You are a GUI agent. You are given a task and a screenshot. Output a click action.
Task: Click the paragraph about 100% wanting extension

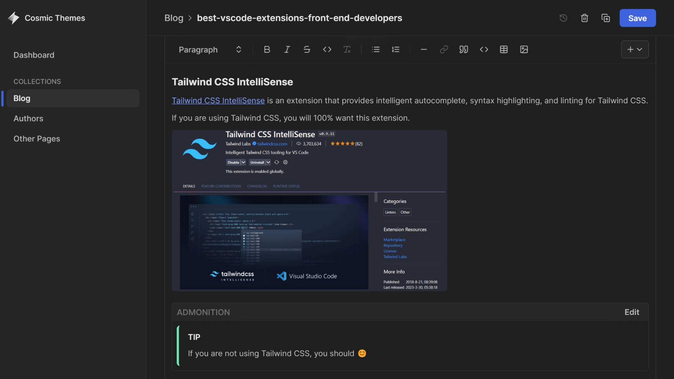click(291, 118)
